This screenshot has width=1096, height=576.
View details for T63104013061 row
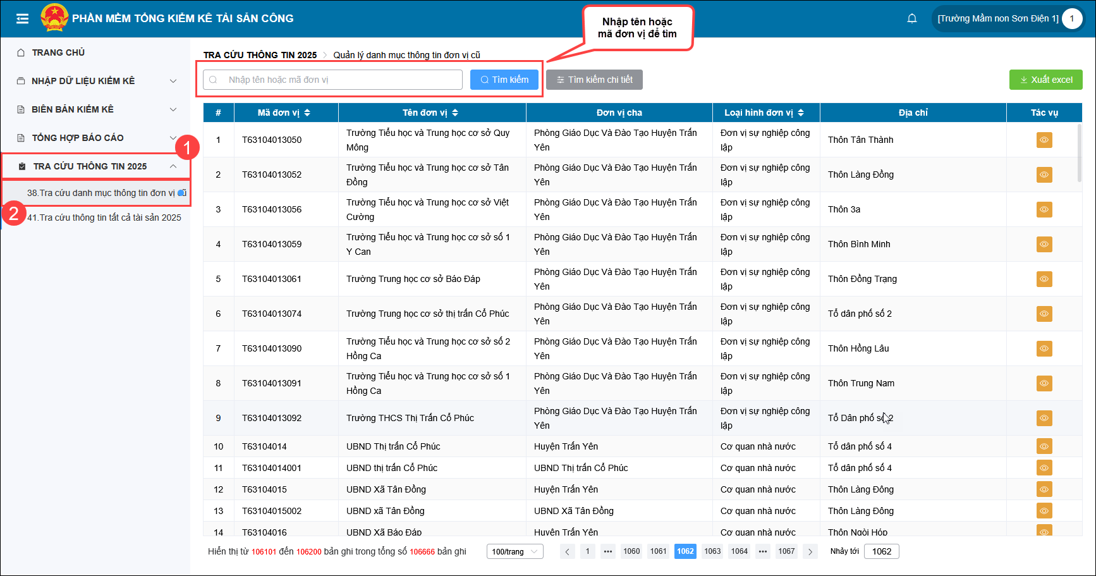pos(1044,279)
